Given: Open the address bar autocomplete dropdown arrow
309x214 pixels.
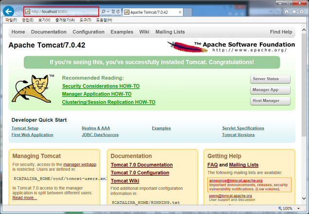Looking at the screenshot, I should tap(108, 12).
